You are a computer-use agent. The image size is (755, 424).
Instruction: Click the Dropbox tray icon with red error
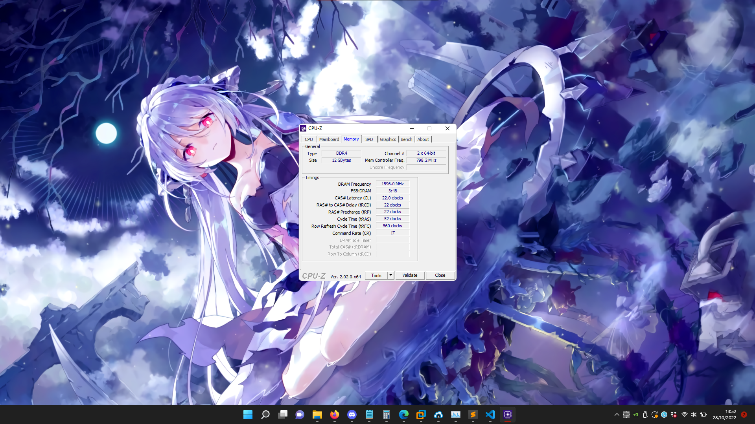[674, 415]
